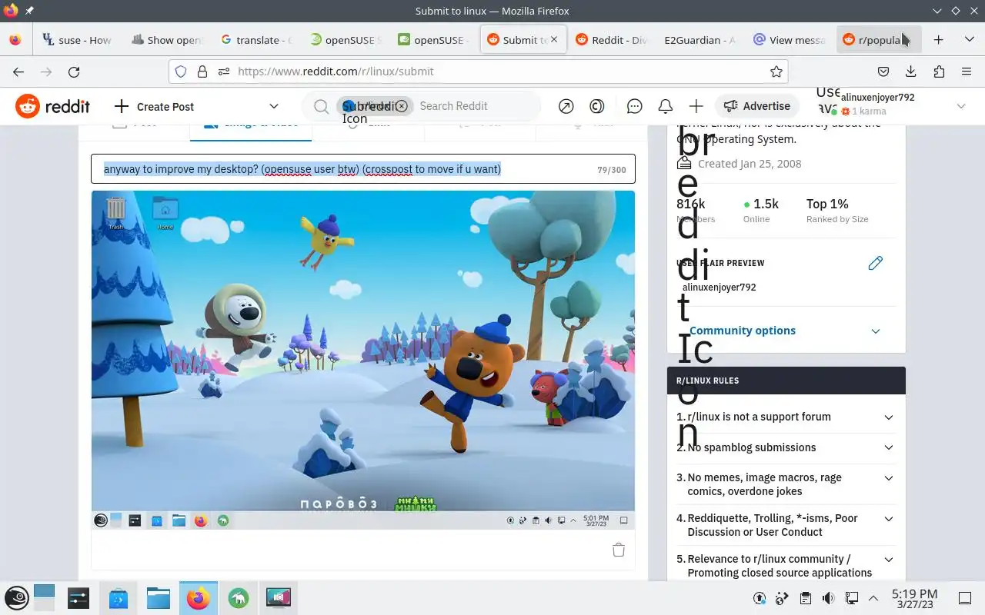This screenshot has height=615, width=985.
Task: Remove the subreddit search filter chip
Action: pos(401,106)
